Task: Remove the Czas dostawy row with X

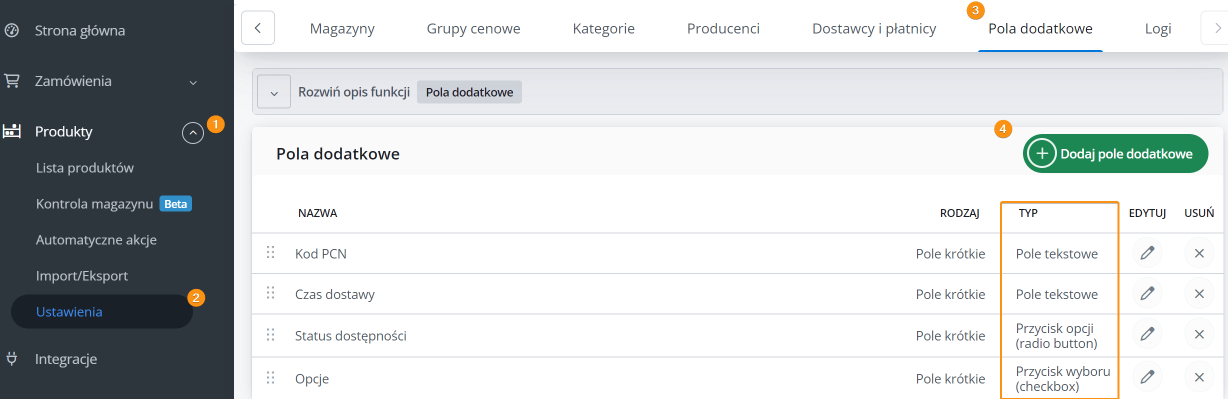Action: click(x=1198, y=293)
